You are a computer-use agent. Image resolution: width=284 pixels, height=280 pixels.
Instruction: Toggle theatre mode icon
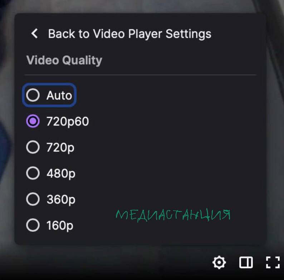246,262
